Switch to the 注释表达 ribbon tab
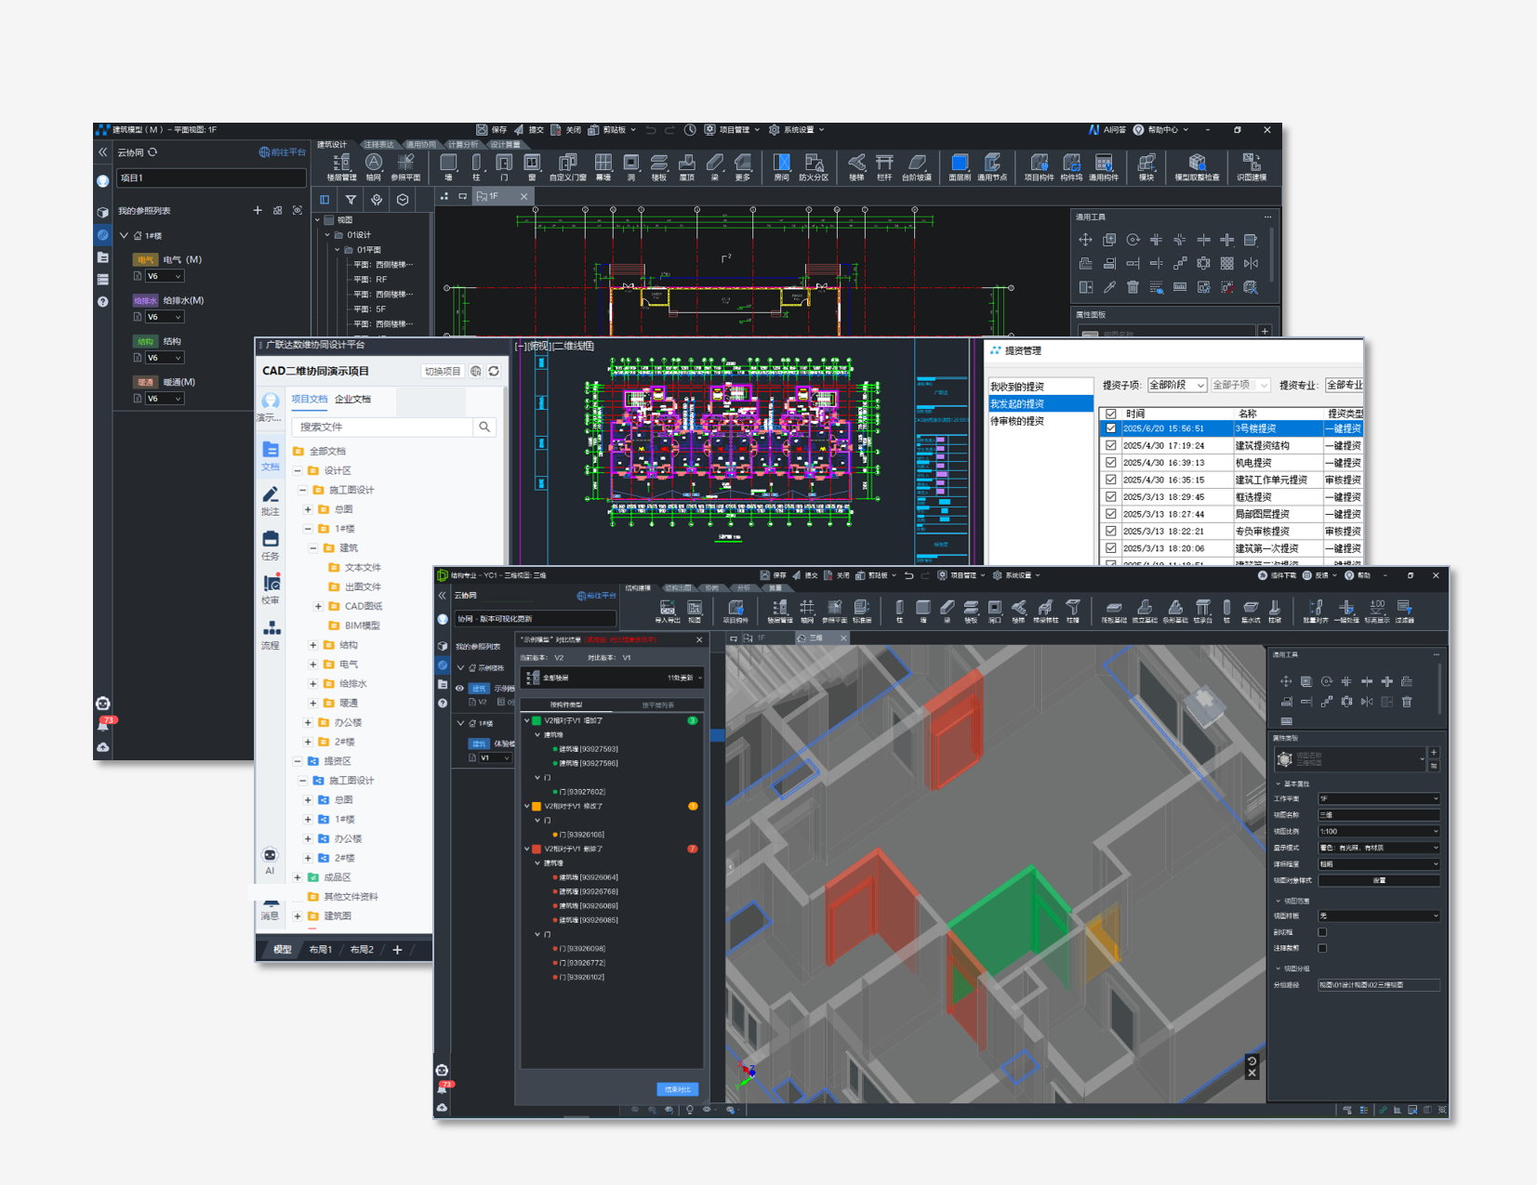This screenshot has width=1537, height=1185. [378, 144]
